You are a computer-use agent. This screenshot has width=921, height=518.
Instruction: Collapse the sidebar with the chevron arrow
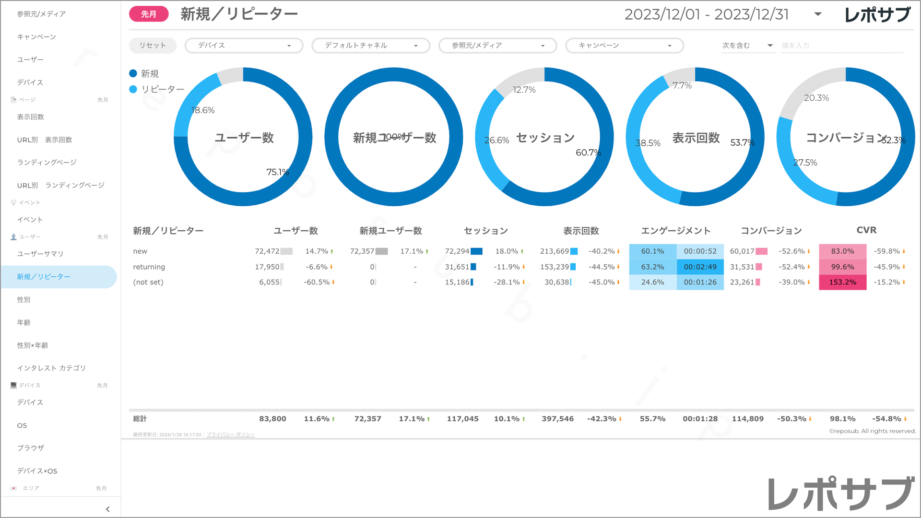tap(107, 509)
